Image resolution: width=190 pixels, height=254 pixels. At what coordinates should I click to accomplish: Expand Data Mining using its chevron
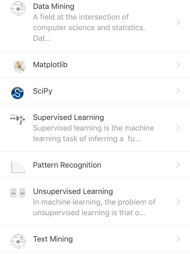click(x=178, y=22)
